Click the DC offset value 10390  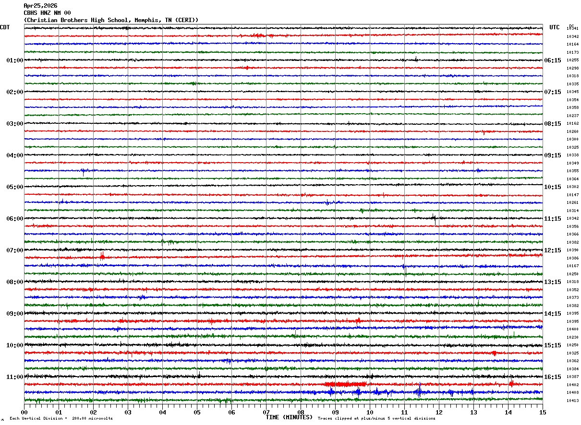(x=572, y=250)
